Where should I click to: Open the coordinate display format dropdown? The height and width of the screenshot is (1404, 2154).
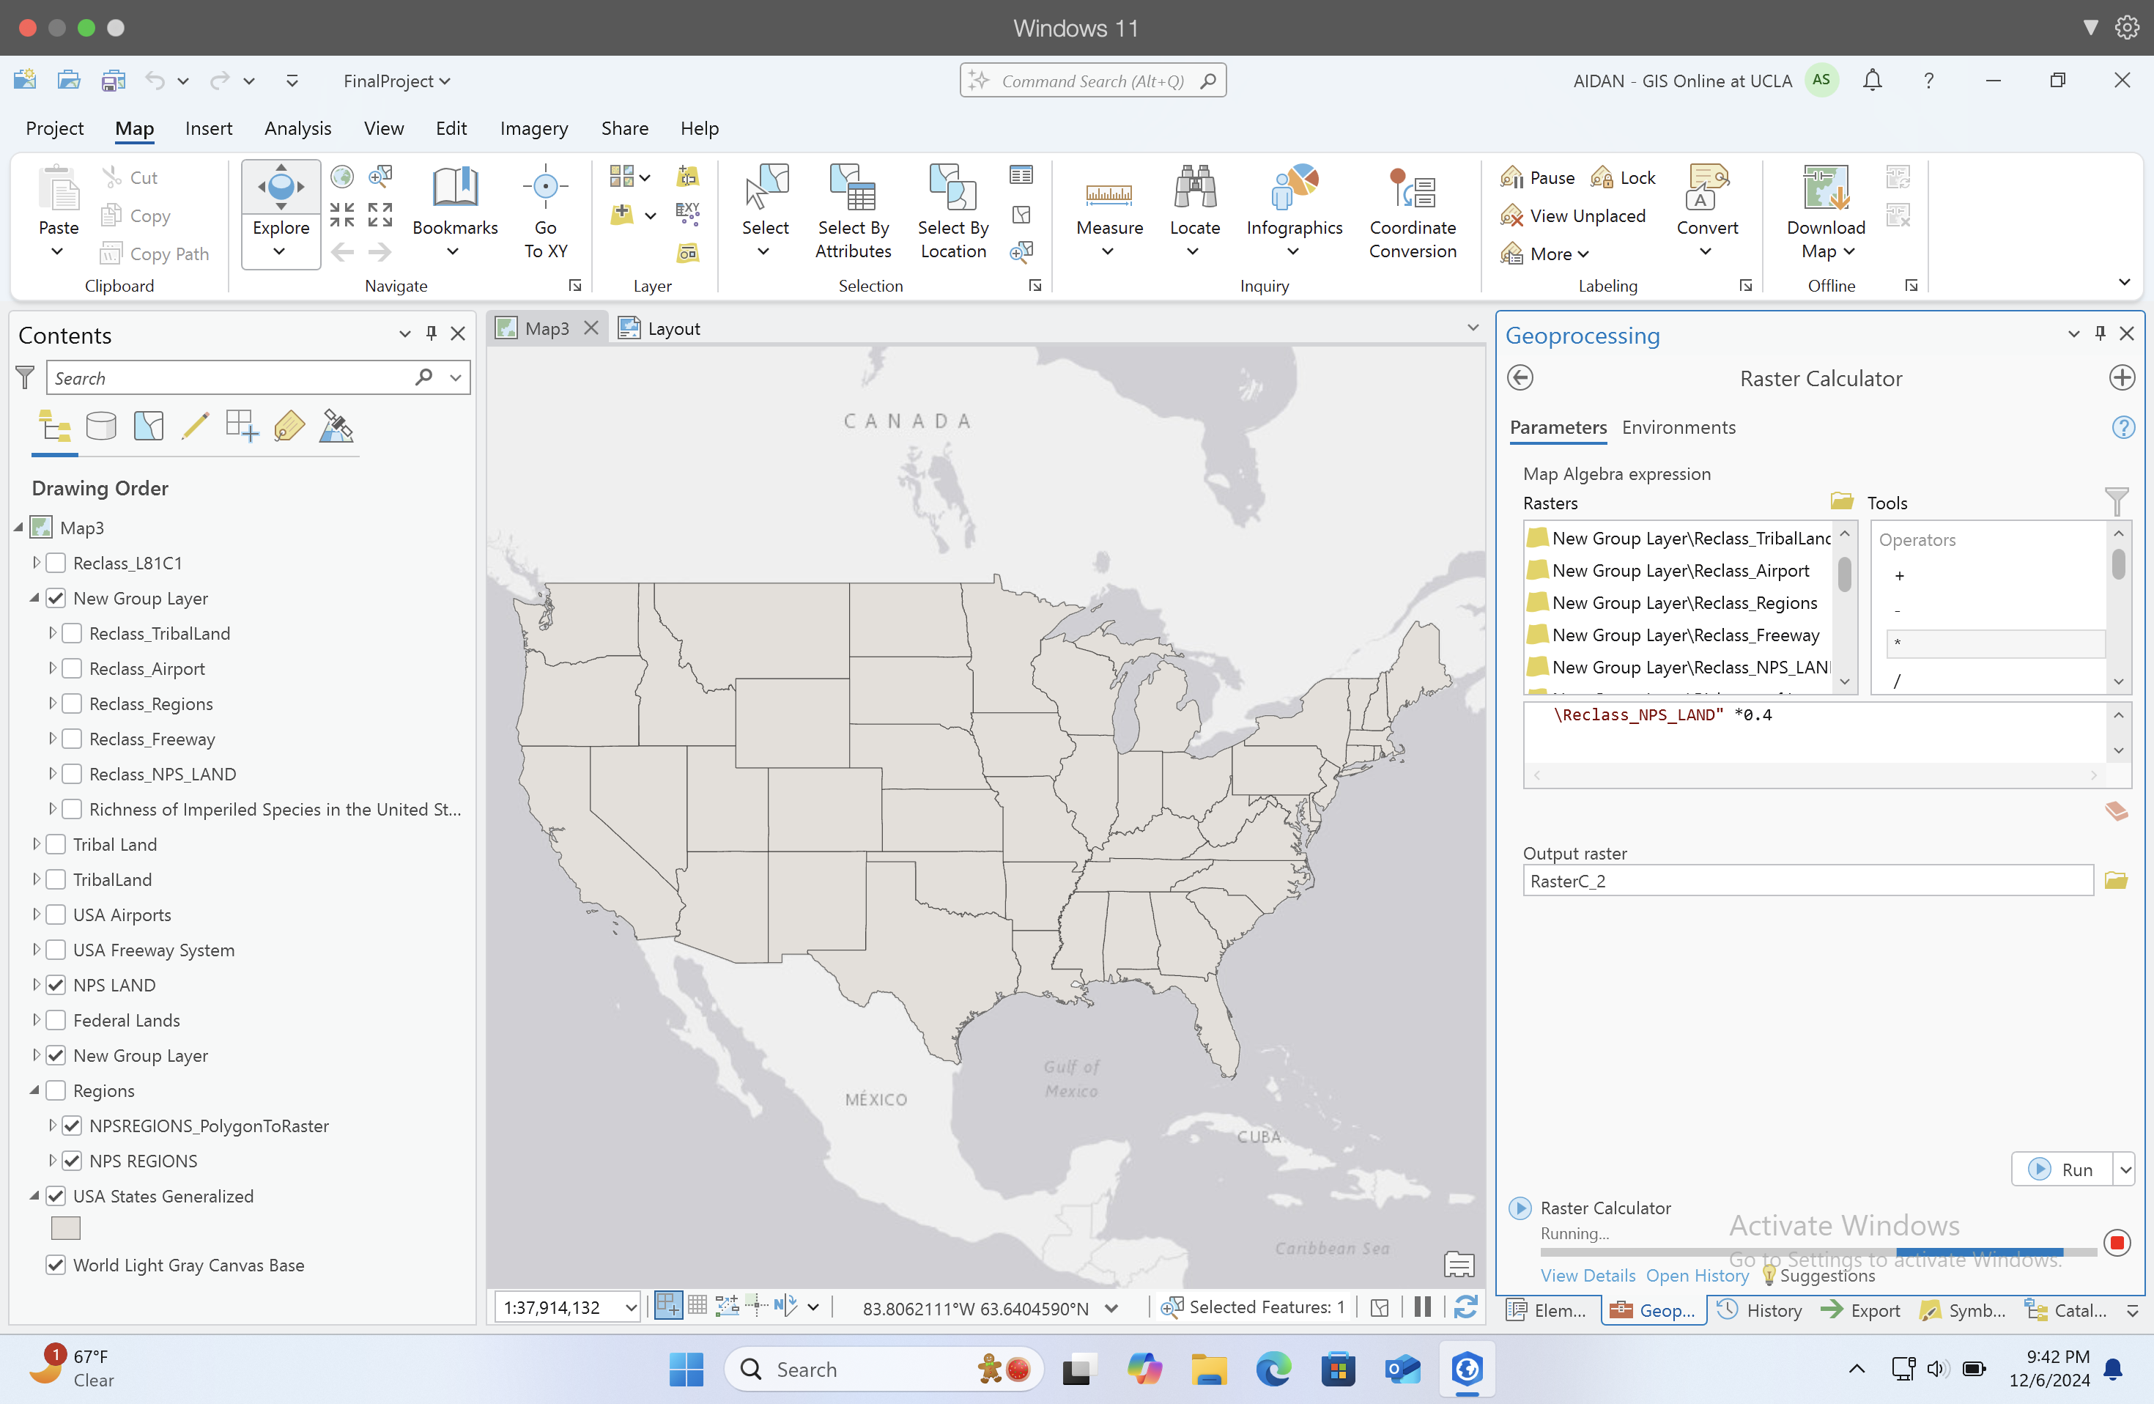pyautogui.click(x=1112, y=1308)
